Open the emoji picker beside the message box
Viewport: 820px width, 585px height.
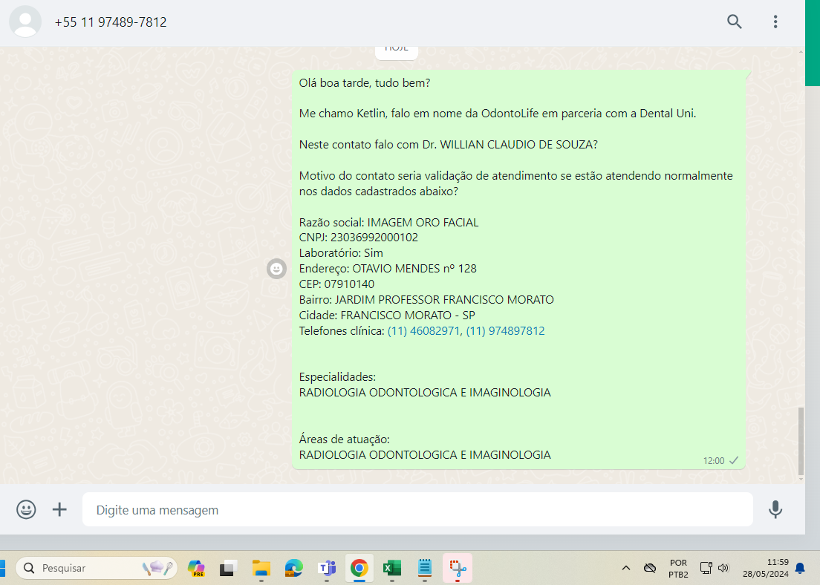(x=26, y=509)
